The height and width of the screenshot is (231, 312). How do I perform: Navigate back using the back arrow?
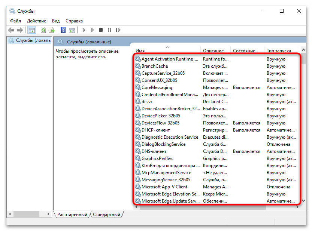tap(11, 30)
